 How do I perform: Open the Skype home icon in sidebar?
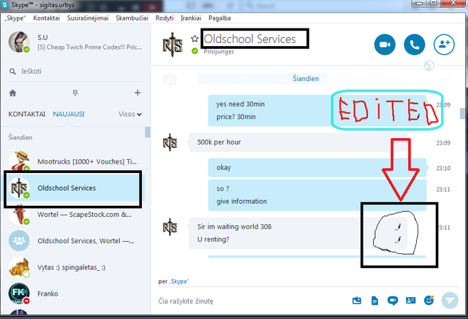12,93
